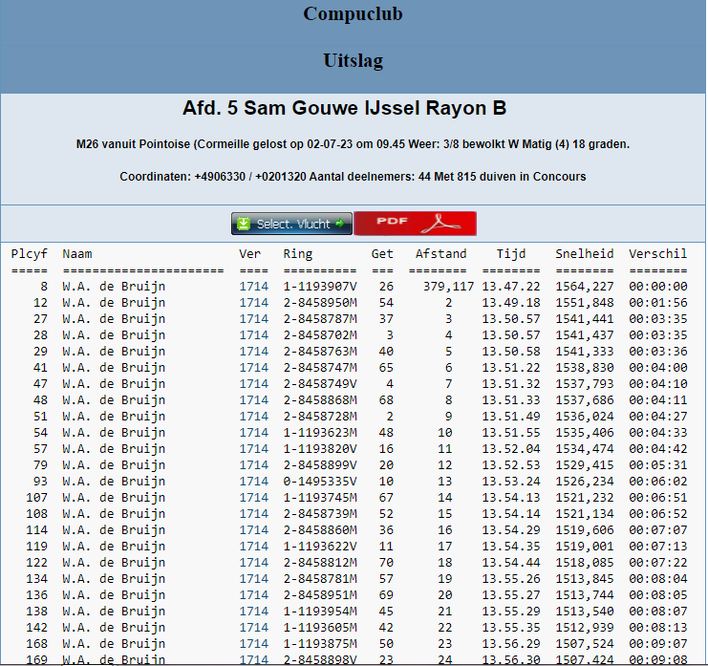The image size is (708, 666).
Task: Open Ver link 1714 in row with ring 1-1193605M
Action: pos(253,628)
